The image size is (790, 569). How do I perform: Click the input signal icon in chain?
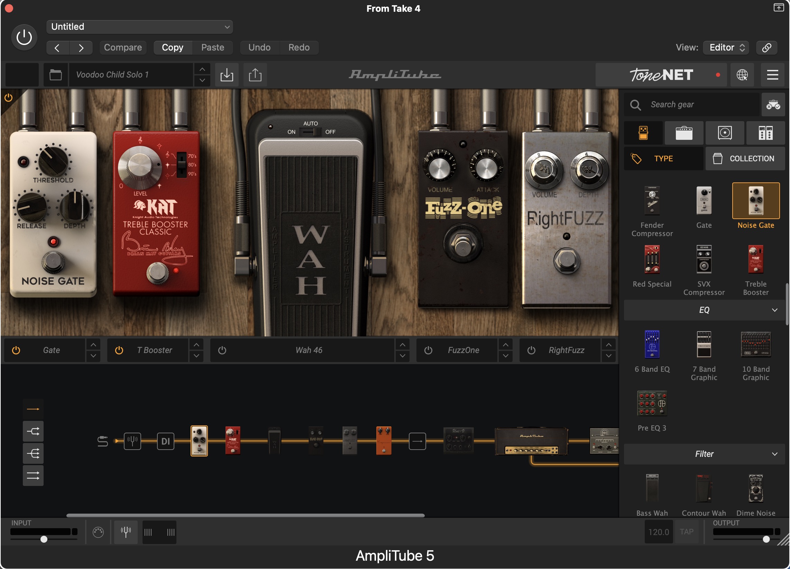(x=102, y=441)
